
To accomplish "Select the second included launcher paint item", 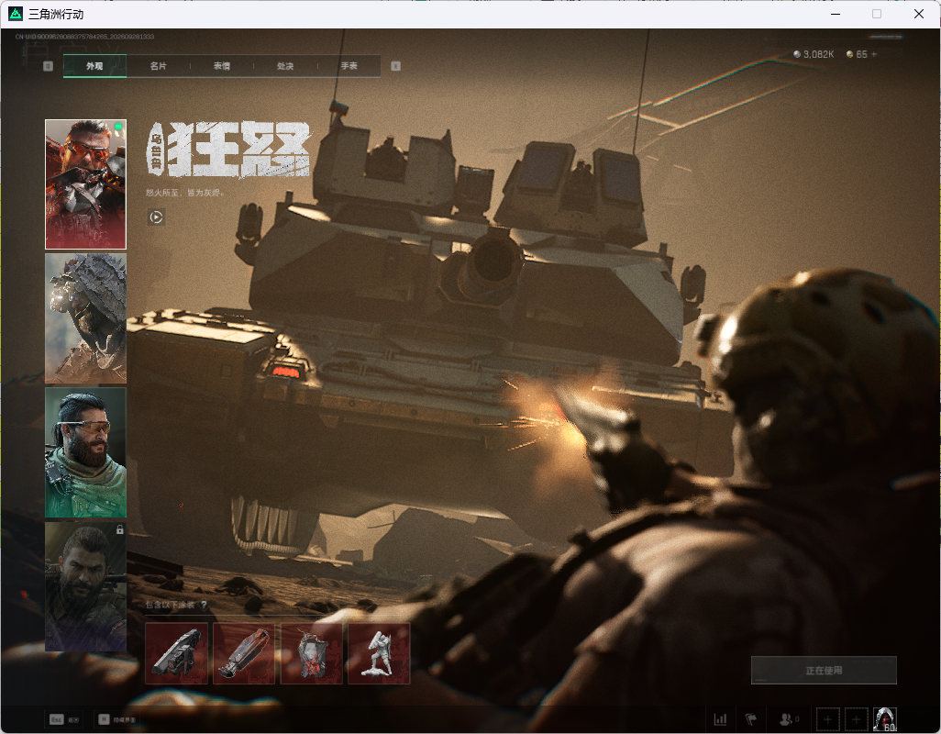I will (x=244, y=653).
